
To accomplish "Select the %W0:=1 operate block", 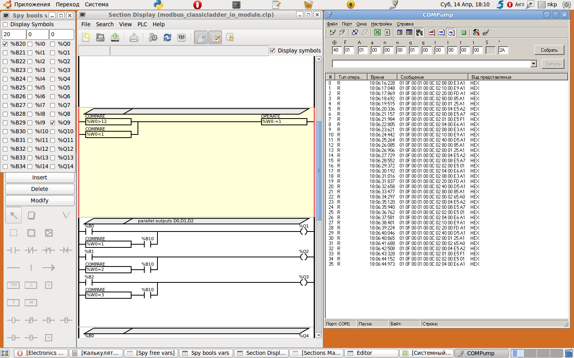I will pos(284,121).
